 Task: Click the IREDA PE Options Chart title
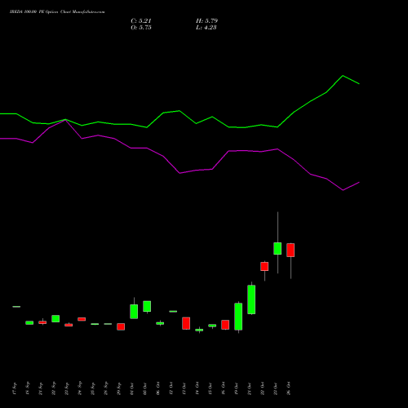[57, 12]
